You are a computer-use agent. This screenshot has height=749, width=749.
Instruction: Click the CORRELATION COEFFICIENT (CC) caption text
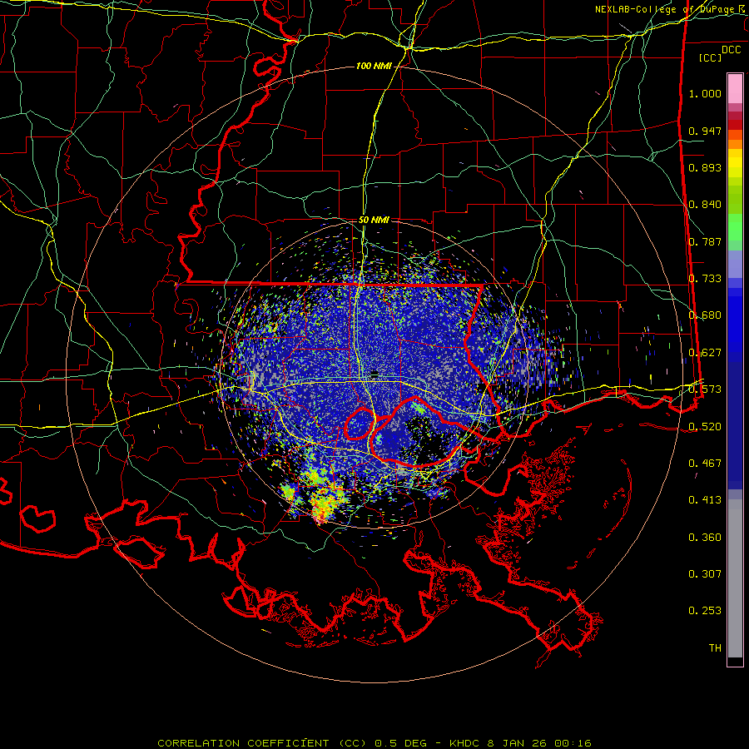click(262, 743)
